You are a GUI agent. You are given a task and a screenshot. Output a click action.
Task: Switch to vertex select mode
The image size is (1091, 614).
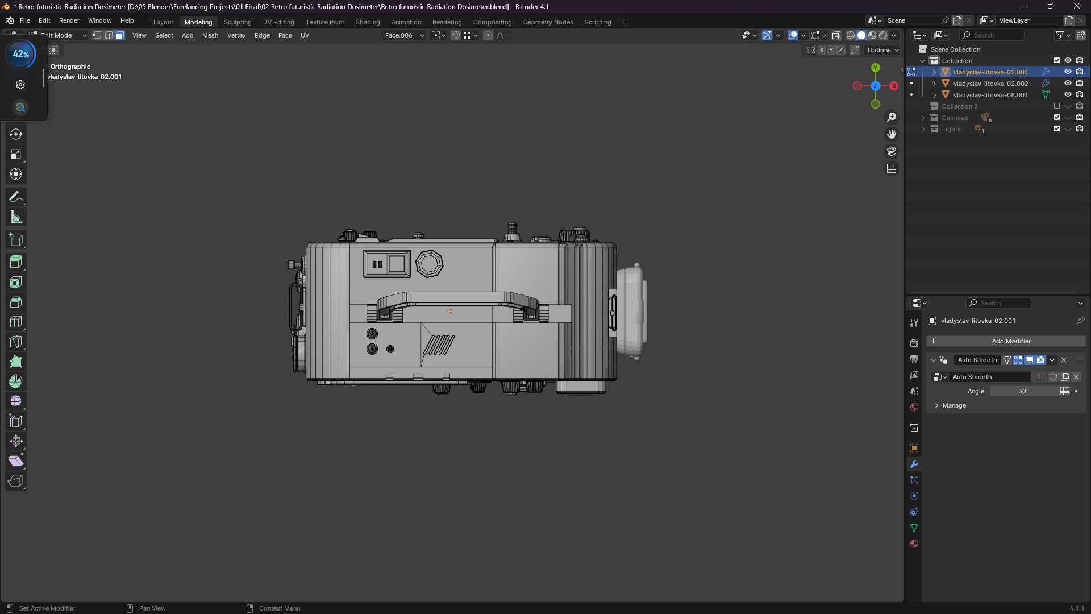[x=97, y=35]
